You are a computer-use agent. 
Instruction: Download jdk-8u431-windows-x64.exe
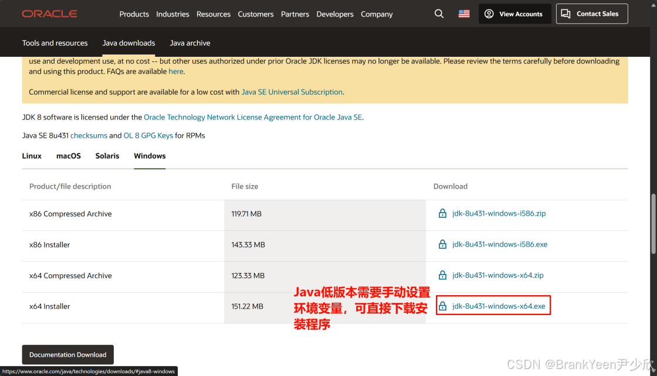point(499,306)
